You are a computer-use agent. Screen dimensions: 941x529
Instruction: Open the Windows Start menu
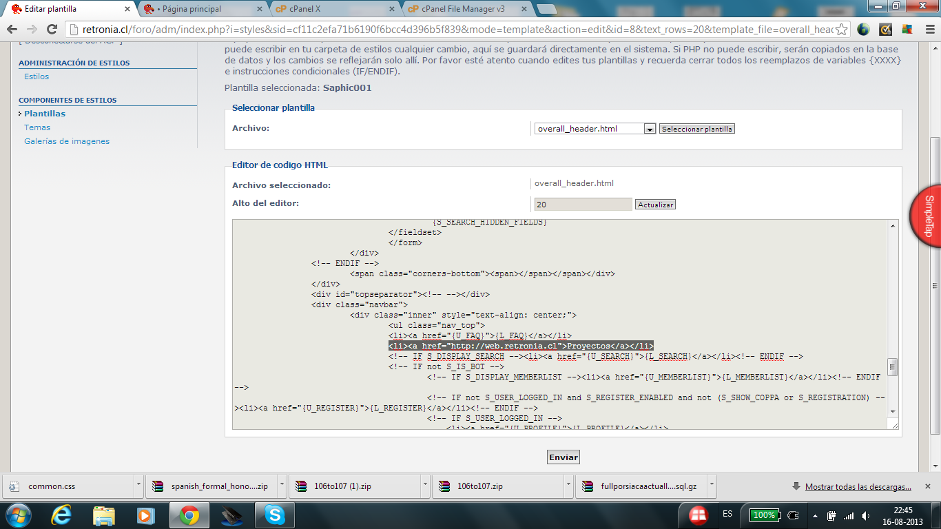click(17, 515)
